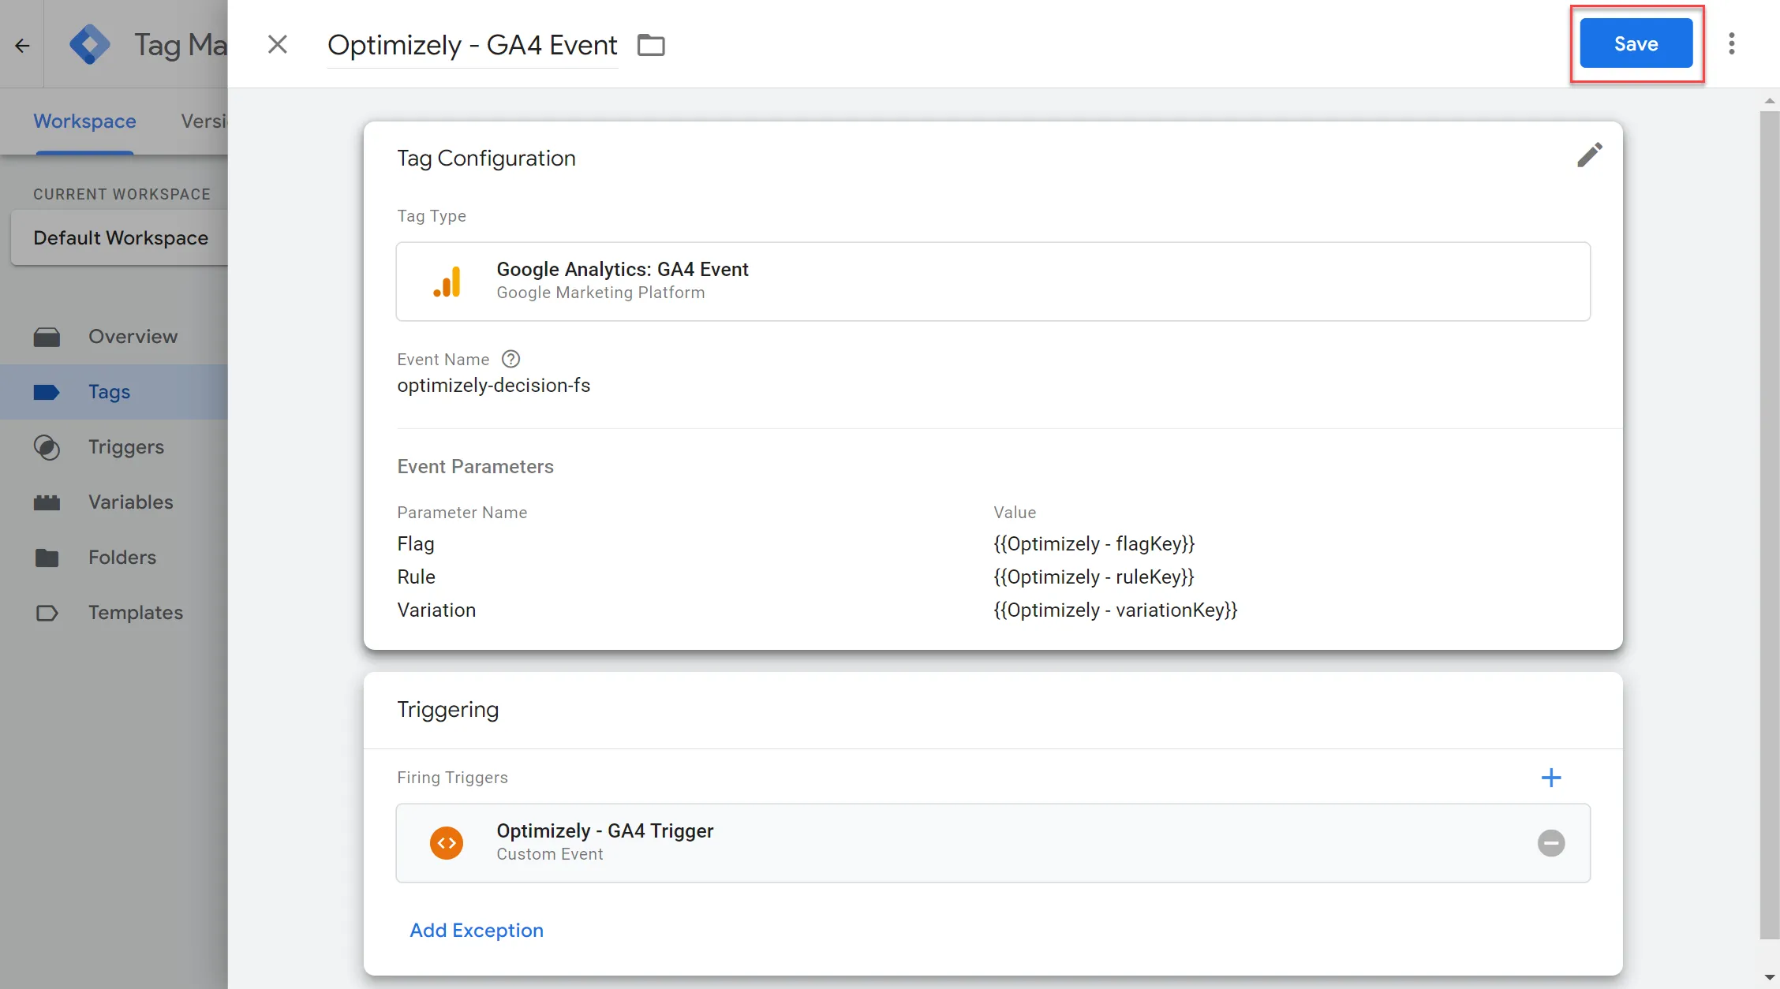Click the scrollbar up arrow
This screenshot has width=1780, height=989.
pyautogui.click(x=1770, y=101)
